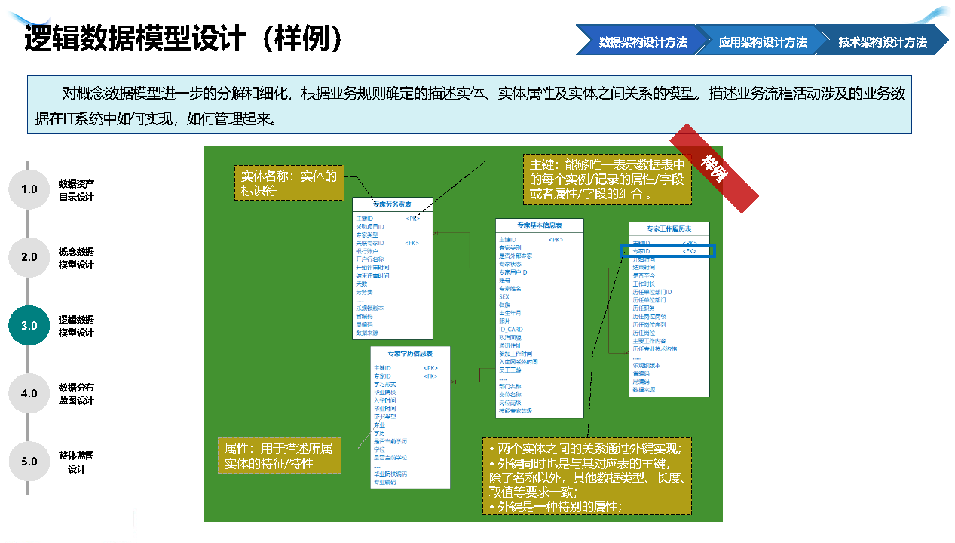
Task: Click the 4.0 step circle
Action: pyautogui.click(x=29, y=393)
